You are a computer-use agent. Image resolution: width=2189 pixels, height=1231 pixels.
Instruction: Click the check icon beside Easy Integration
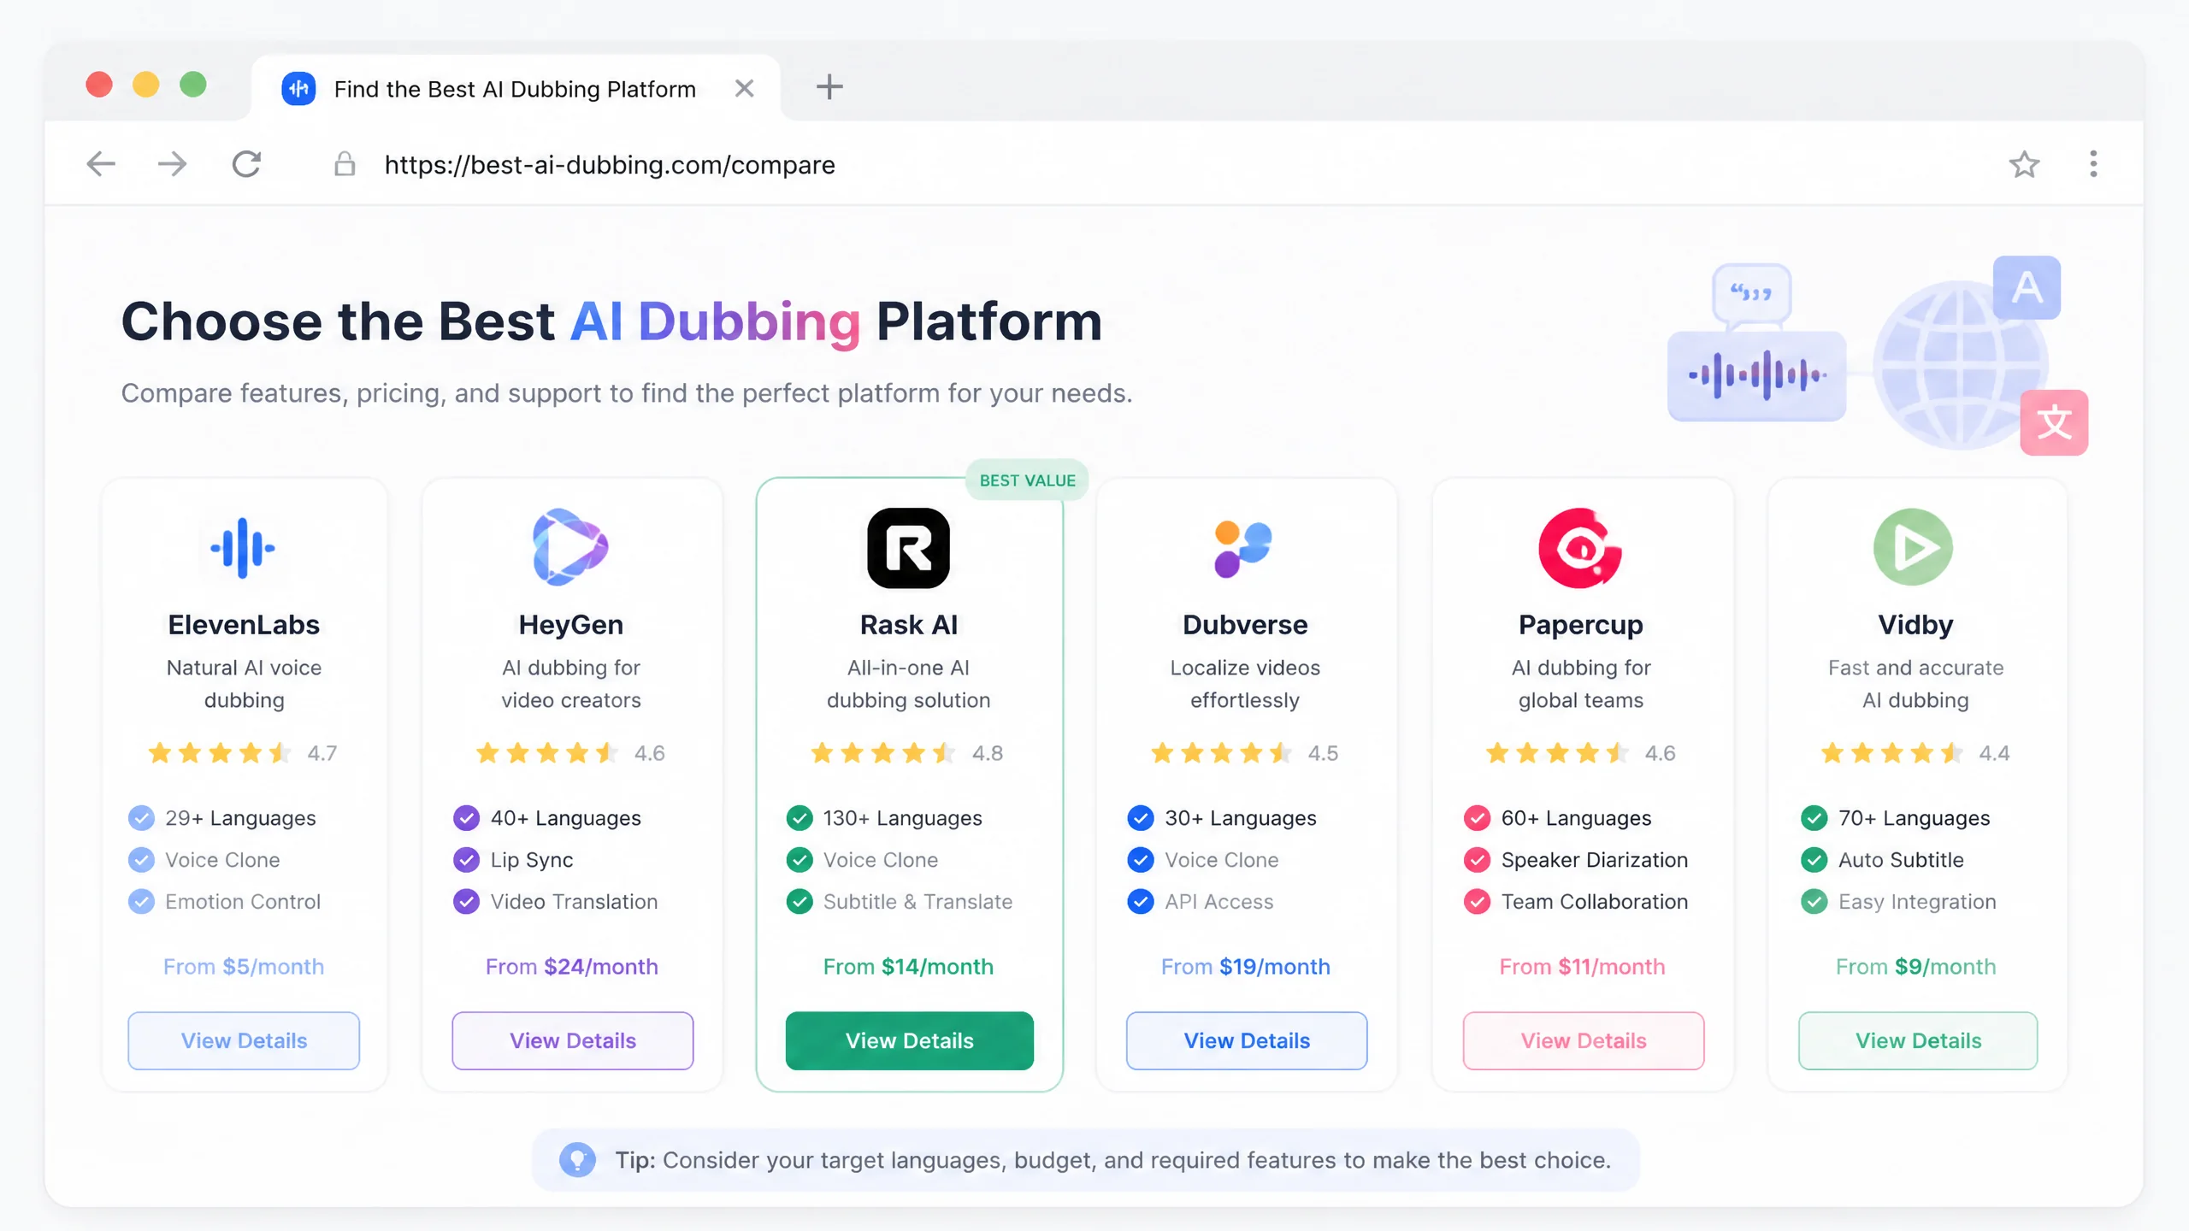pos(1814,901)
